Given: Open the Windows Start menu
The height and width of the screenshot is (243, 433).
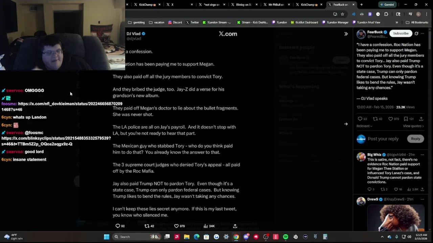Looking at the screenshot, I should click(107, 237).
